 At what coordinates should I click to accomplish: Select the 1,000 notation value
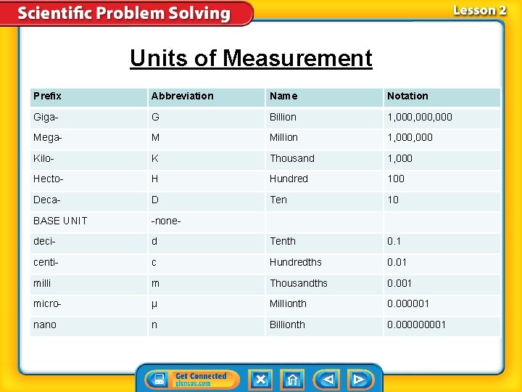[399, 158]
